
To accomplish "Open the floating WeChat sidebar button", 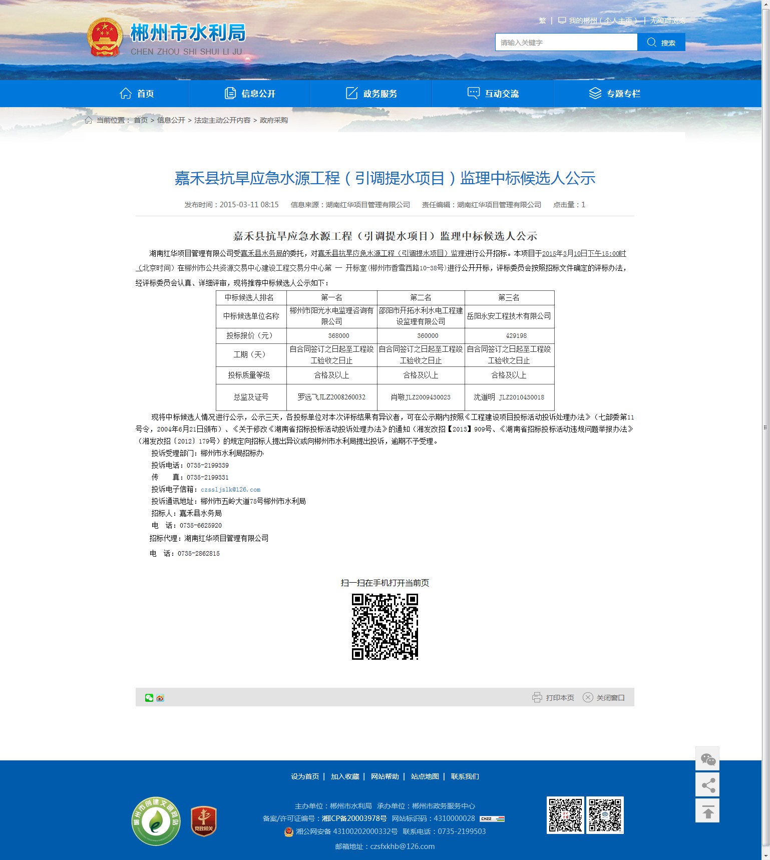I will [x=707, y=759].
